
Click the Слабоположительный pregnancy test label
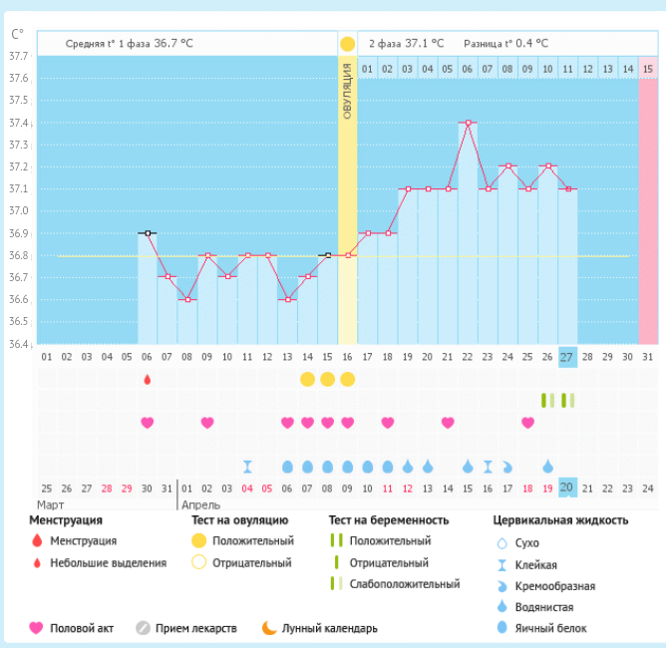[404, 584]
